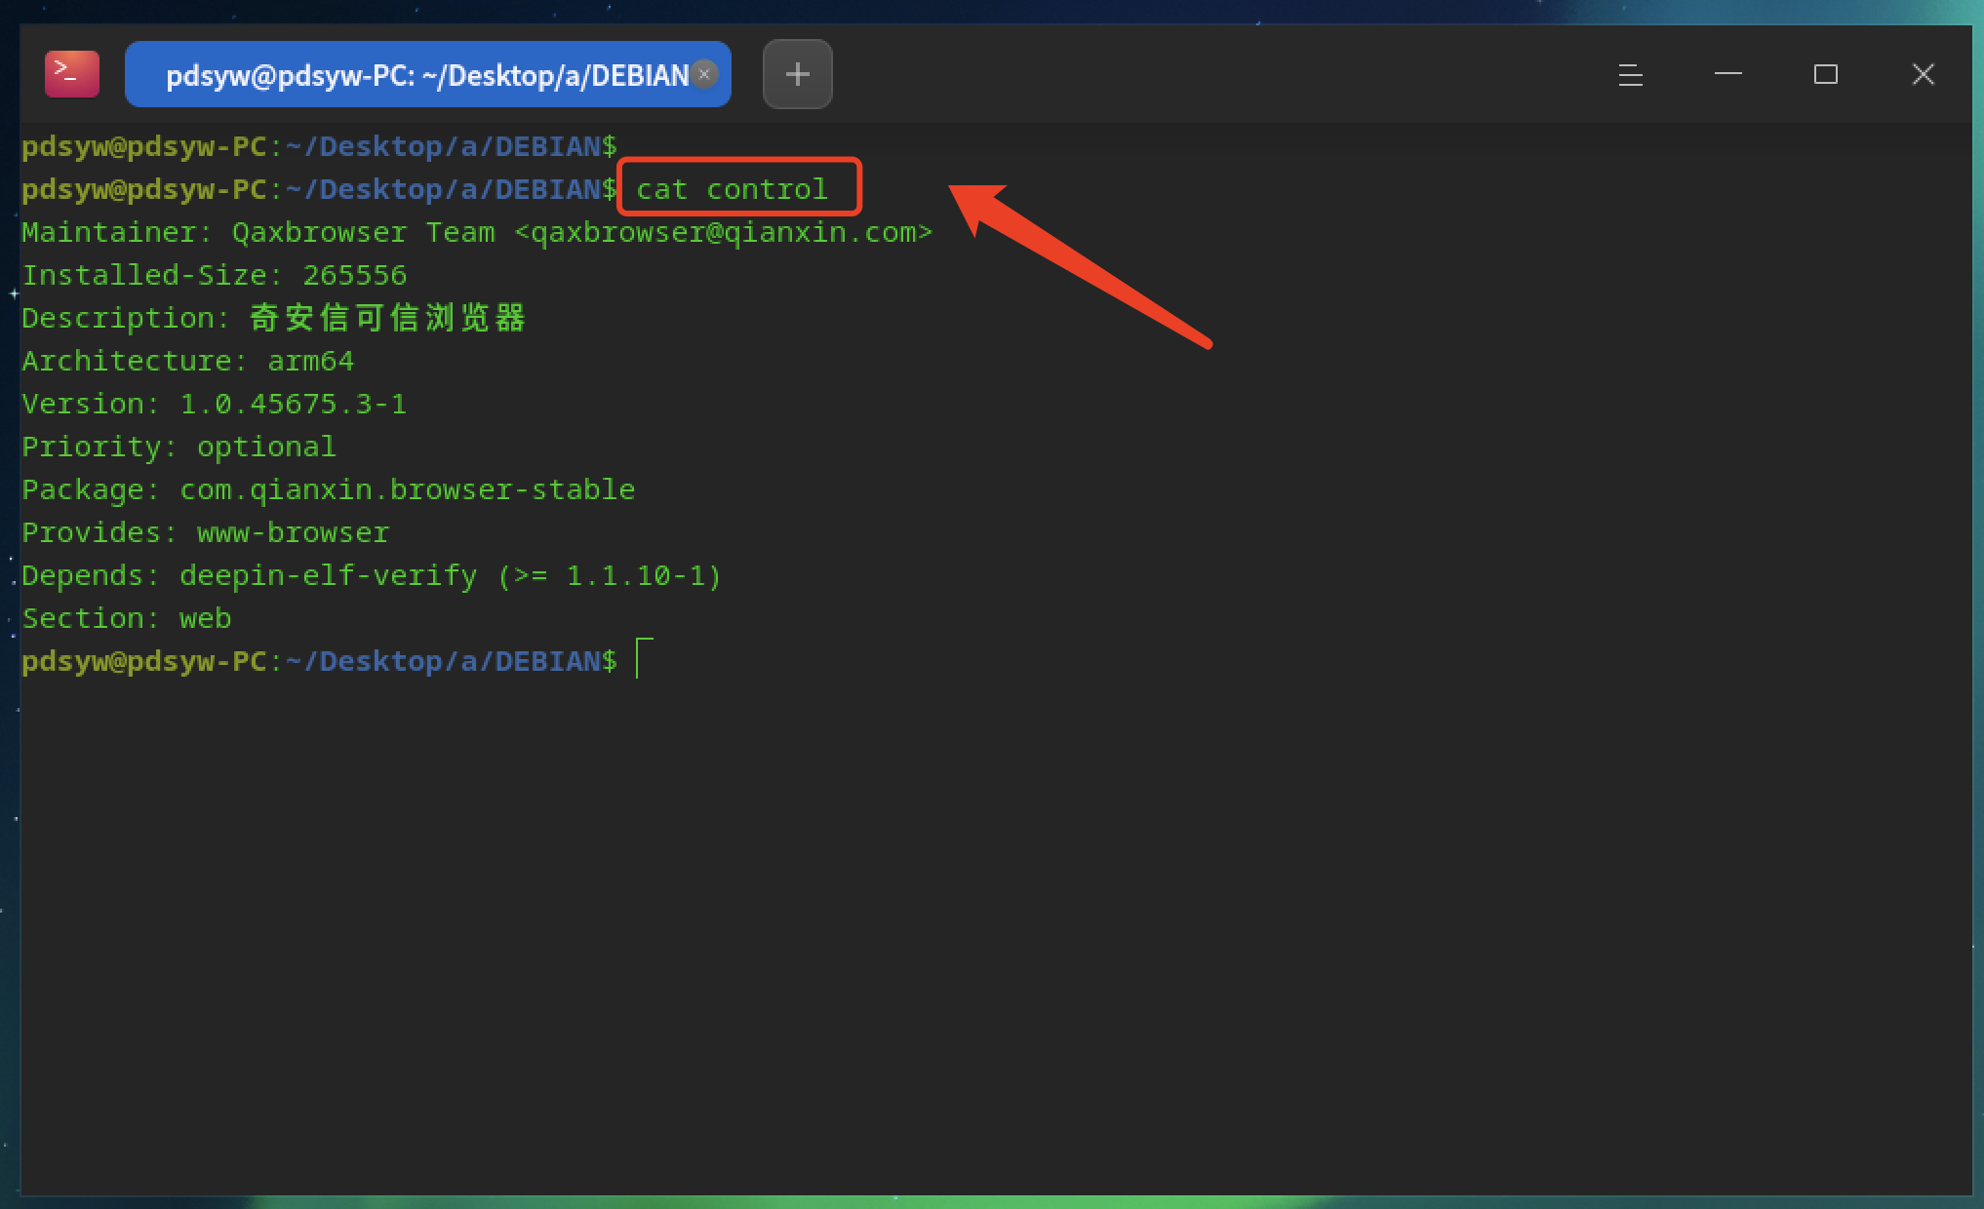Click the Architecture arm64 line
The image size is (1984, 1209).
187,361
